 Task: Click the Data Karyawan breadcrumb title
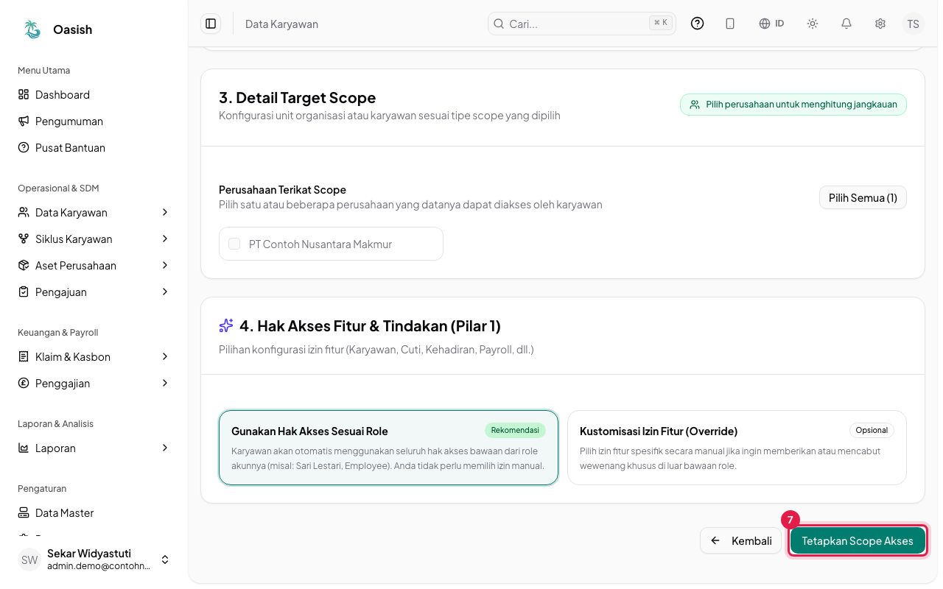pyautogui.click(x=281, y=24)
